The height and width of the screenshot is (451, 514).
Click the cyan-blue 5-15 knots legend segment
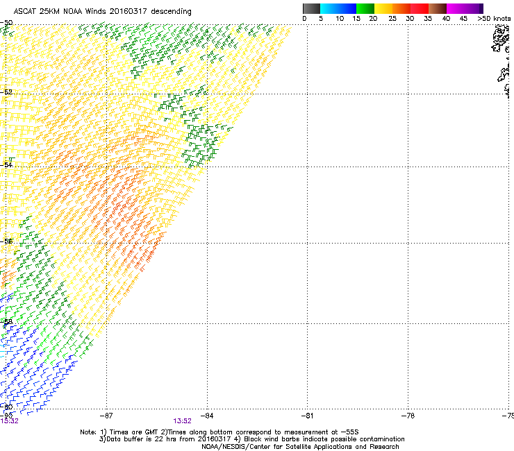click(338, 8)
